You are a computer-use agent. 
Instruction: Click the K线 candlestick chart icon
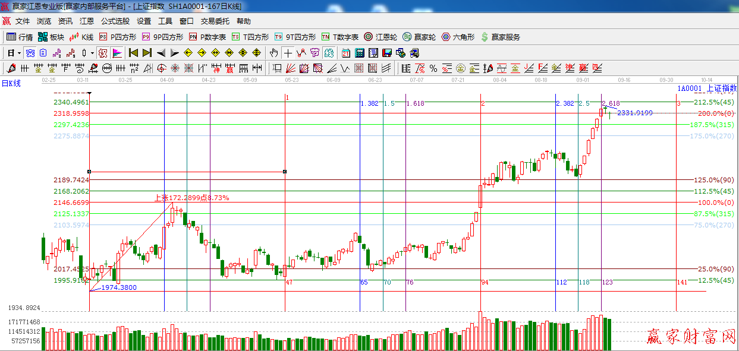81,37
